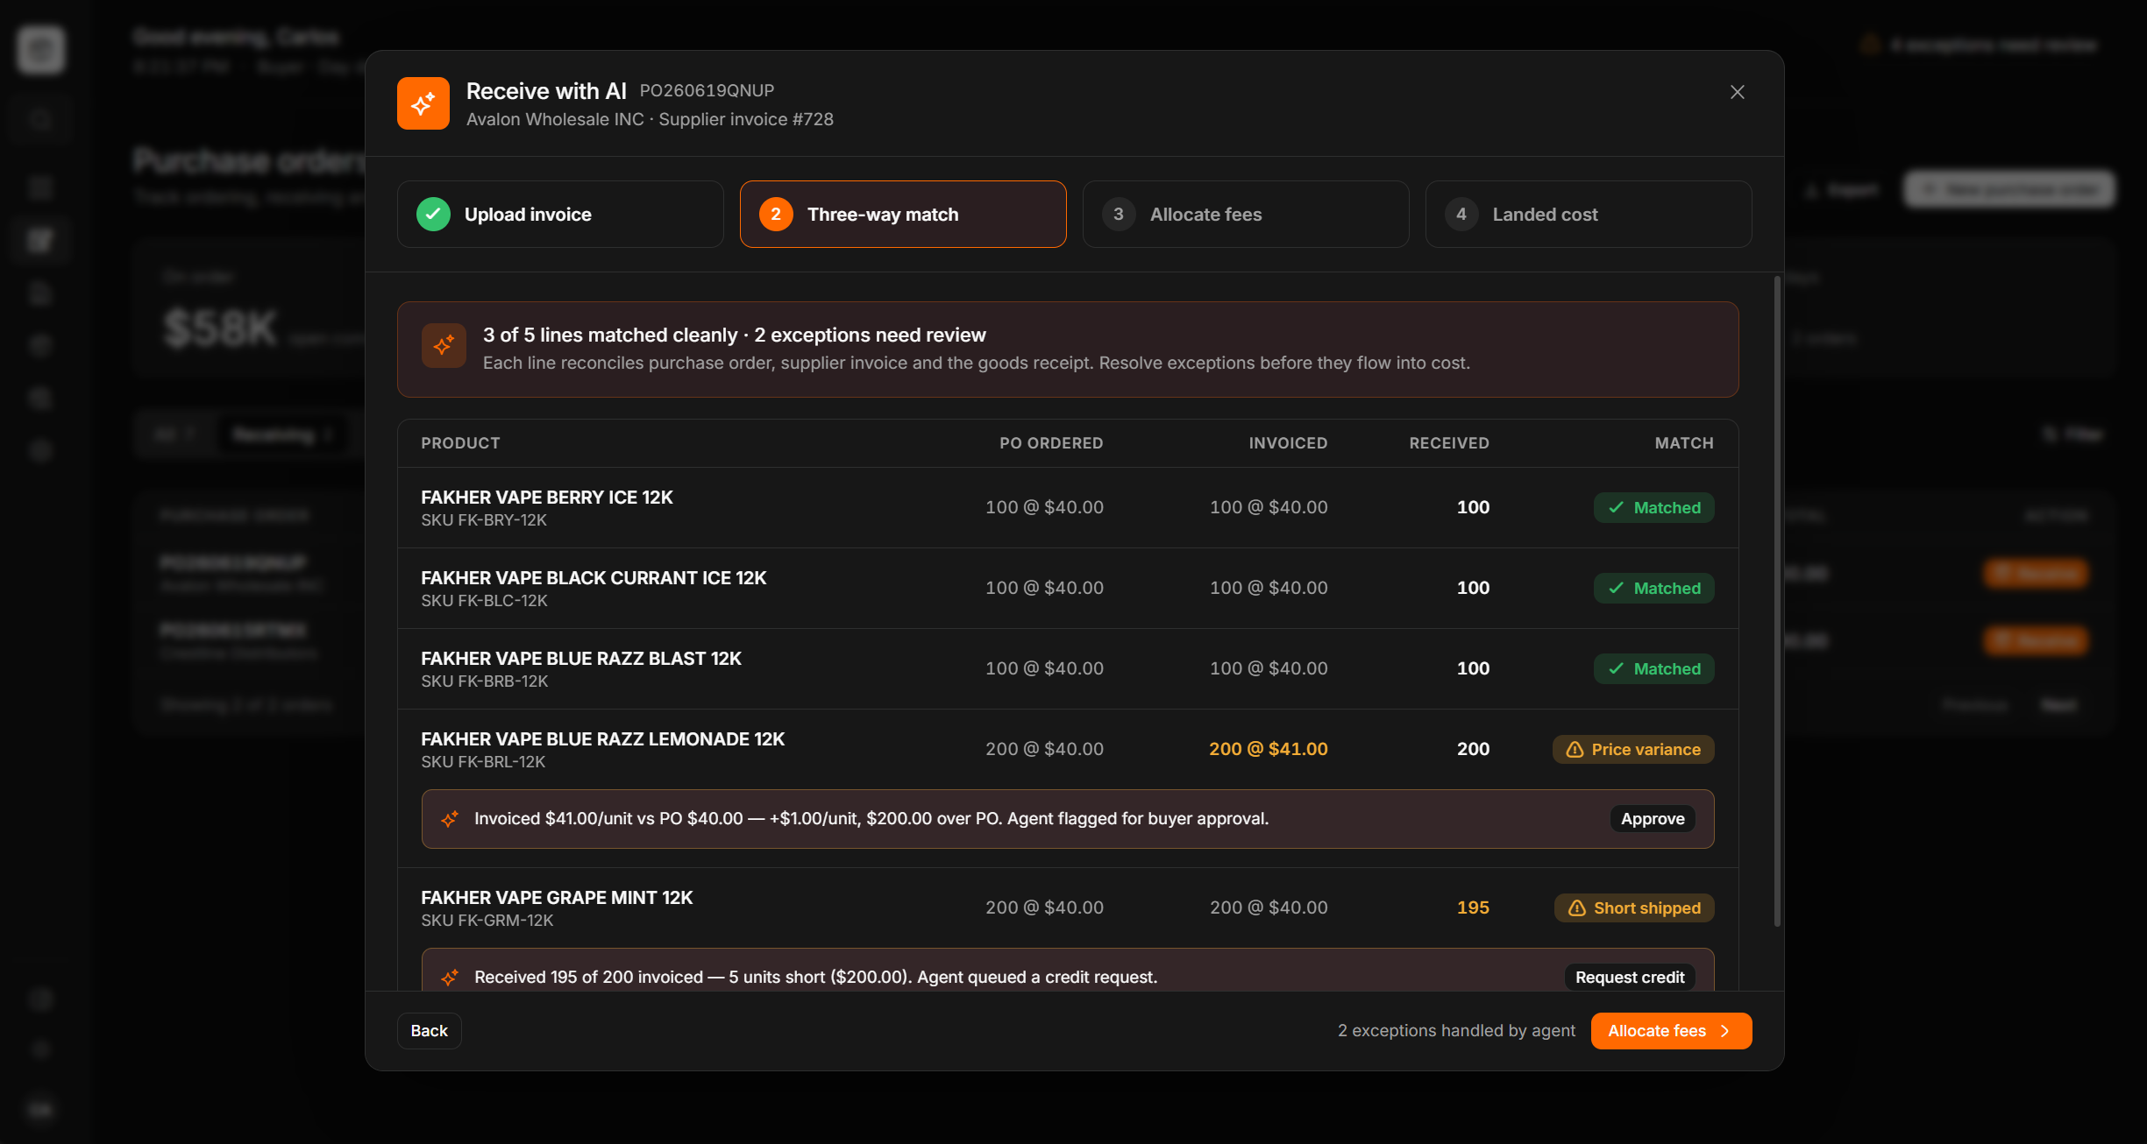The height and width of the screenshot is (1144, 2147).
Task: Click the Price variance warning badge
Action: (1633, 750)
